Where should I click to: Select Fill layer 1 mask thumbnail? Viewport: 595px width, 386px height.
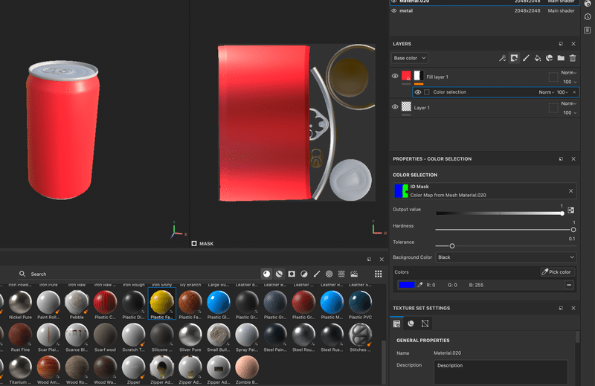419,76
